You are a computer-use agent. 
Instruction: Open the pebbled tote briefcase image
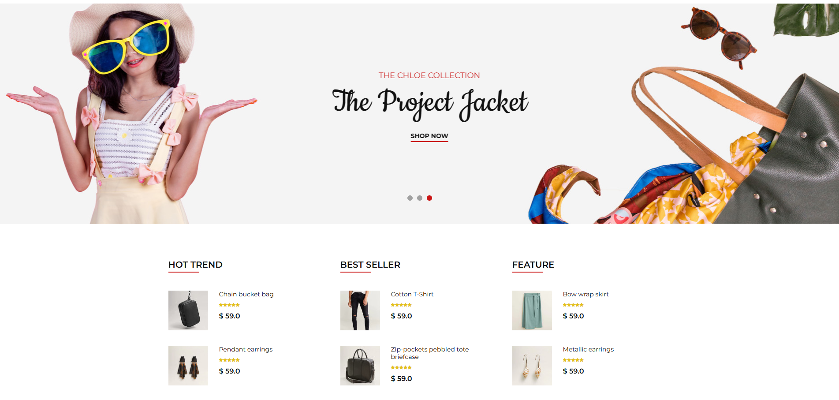(360, 366)
